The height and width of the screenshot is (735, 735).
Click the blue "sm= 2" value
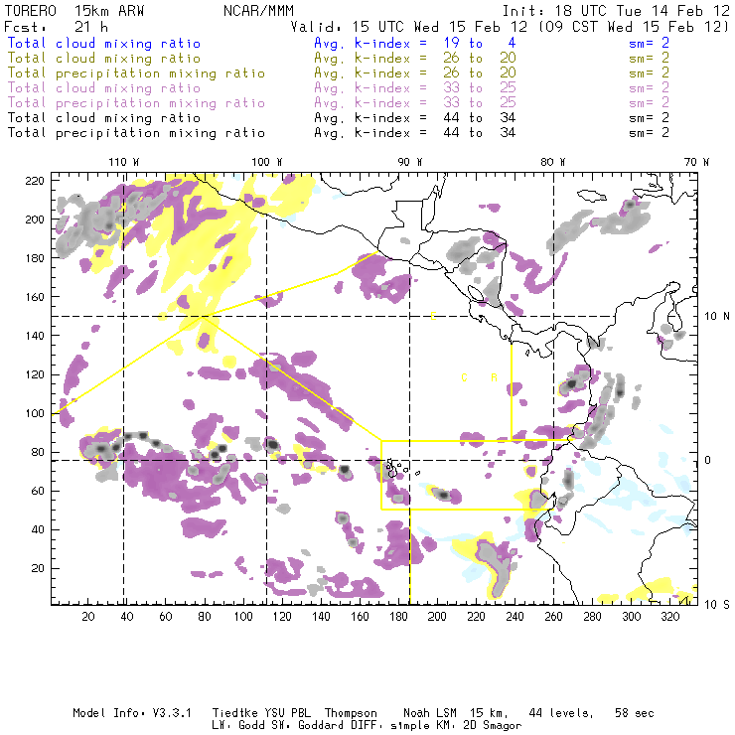[649, 43]
